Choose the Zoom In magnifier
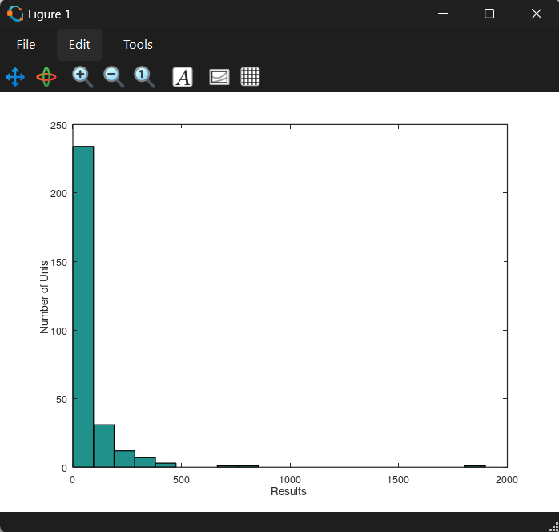This screenshot has height=532, width=559. pyautogui.click(x=82, y=77)
